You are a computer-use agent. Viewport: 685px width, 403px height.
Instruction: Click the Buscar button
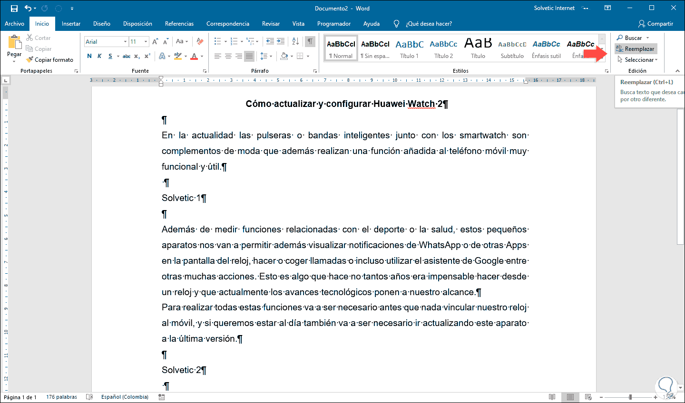tap(629, 38)
